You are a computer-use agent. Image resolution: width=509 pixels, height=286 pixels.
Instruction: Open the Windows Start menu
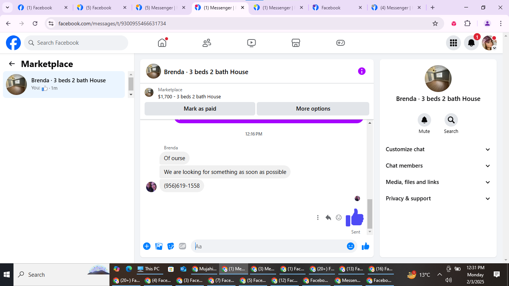click(x=7, y=274)
